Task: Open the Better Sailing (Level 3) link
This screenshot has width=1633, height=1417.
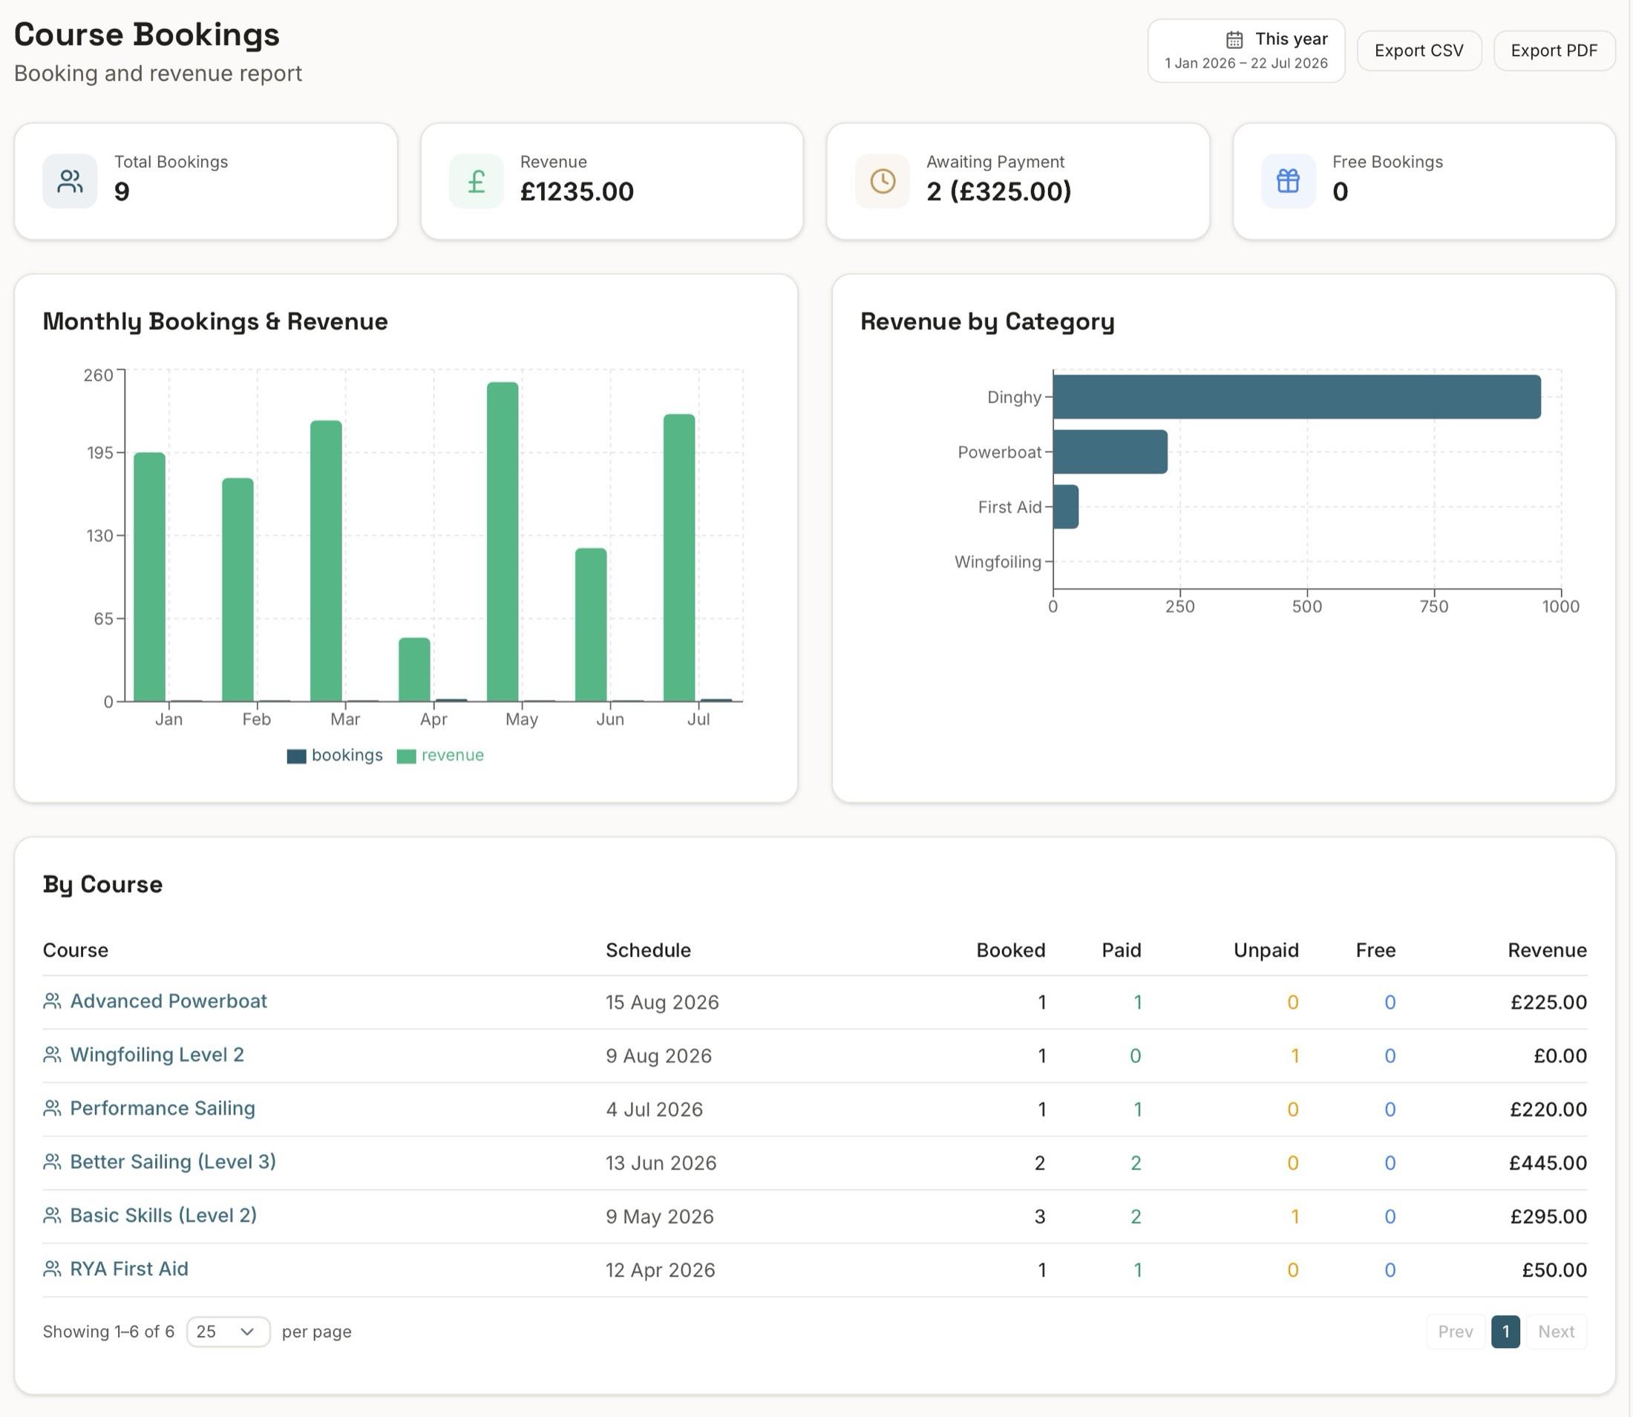Action: click(x=172, y=1162)
